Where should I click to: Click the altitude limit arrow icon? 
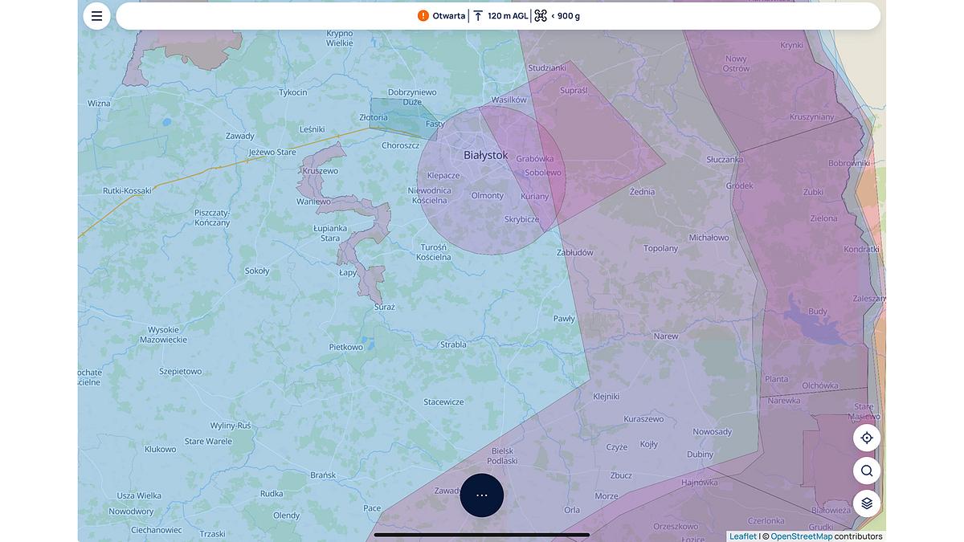(478, 16)
